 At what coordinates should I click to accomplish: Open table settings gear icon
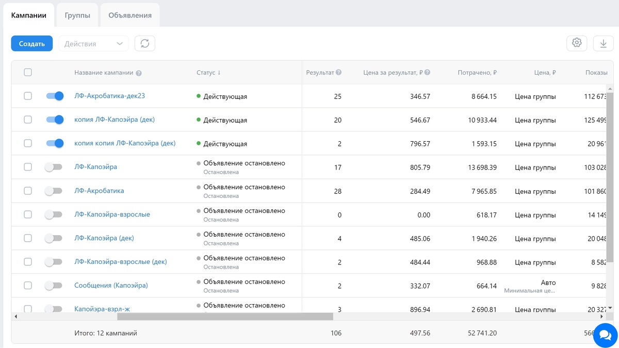(577, 43)
